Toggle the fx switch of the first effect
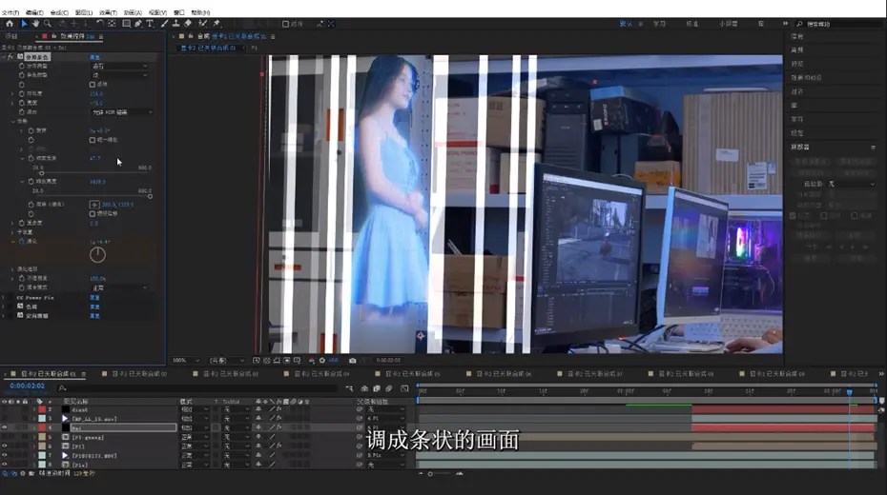887x495 pixels. coord(10,57)
